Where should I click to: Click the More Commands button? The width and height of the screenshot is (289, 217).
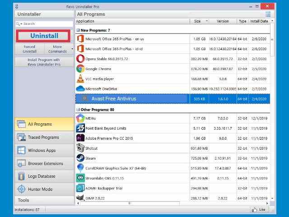coord(57,49)
